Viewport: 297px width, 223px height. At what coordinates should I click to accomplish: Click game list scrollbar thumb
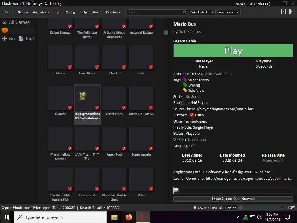tap(166, 33)
